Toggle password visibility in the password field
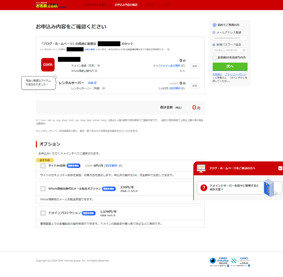This screenshot has height=277, width=283. (244, 50)
